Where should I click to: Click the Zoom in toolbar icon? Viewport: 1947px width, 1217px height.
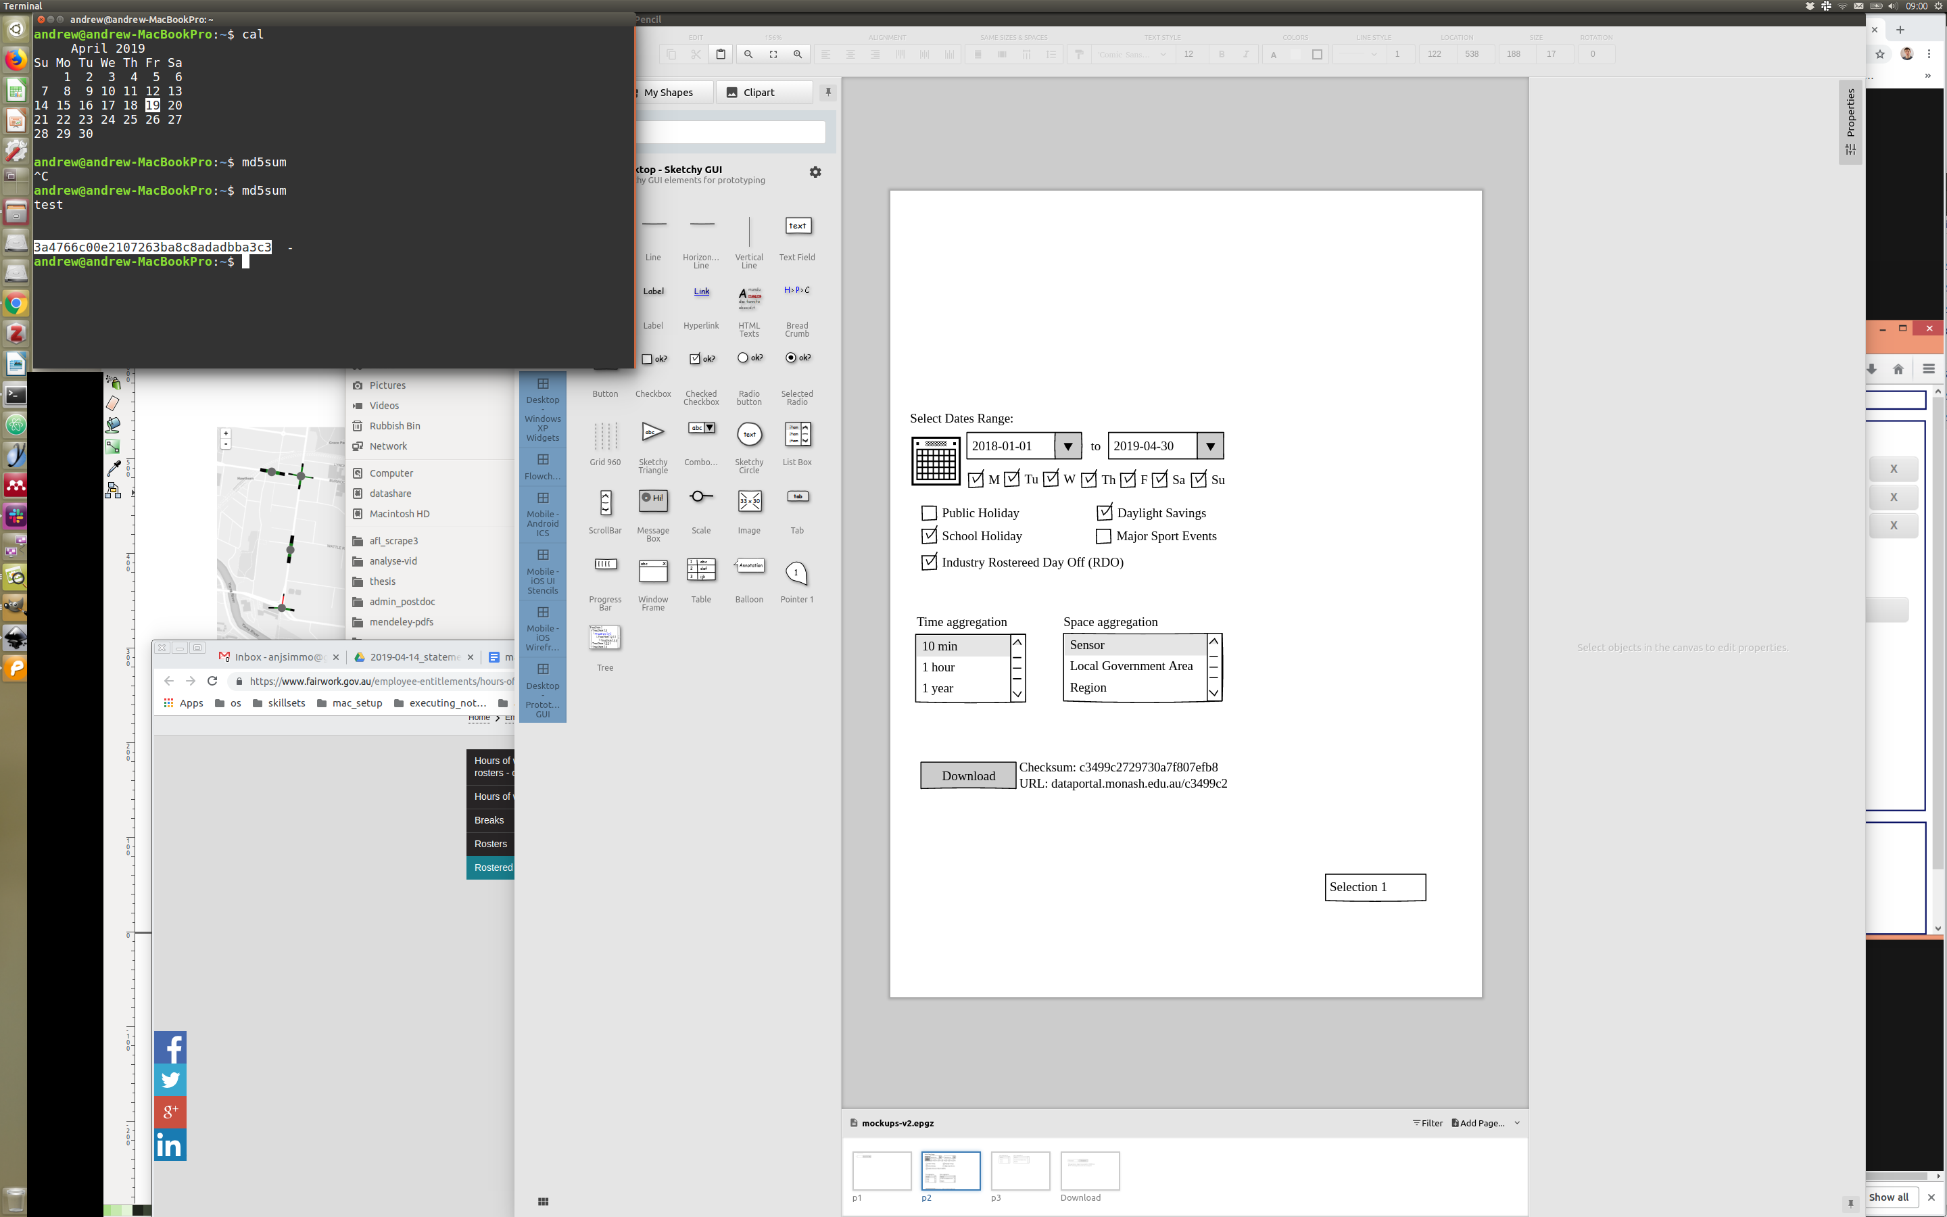click(x=797, y=55)
